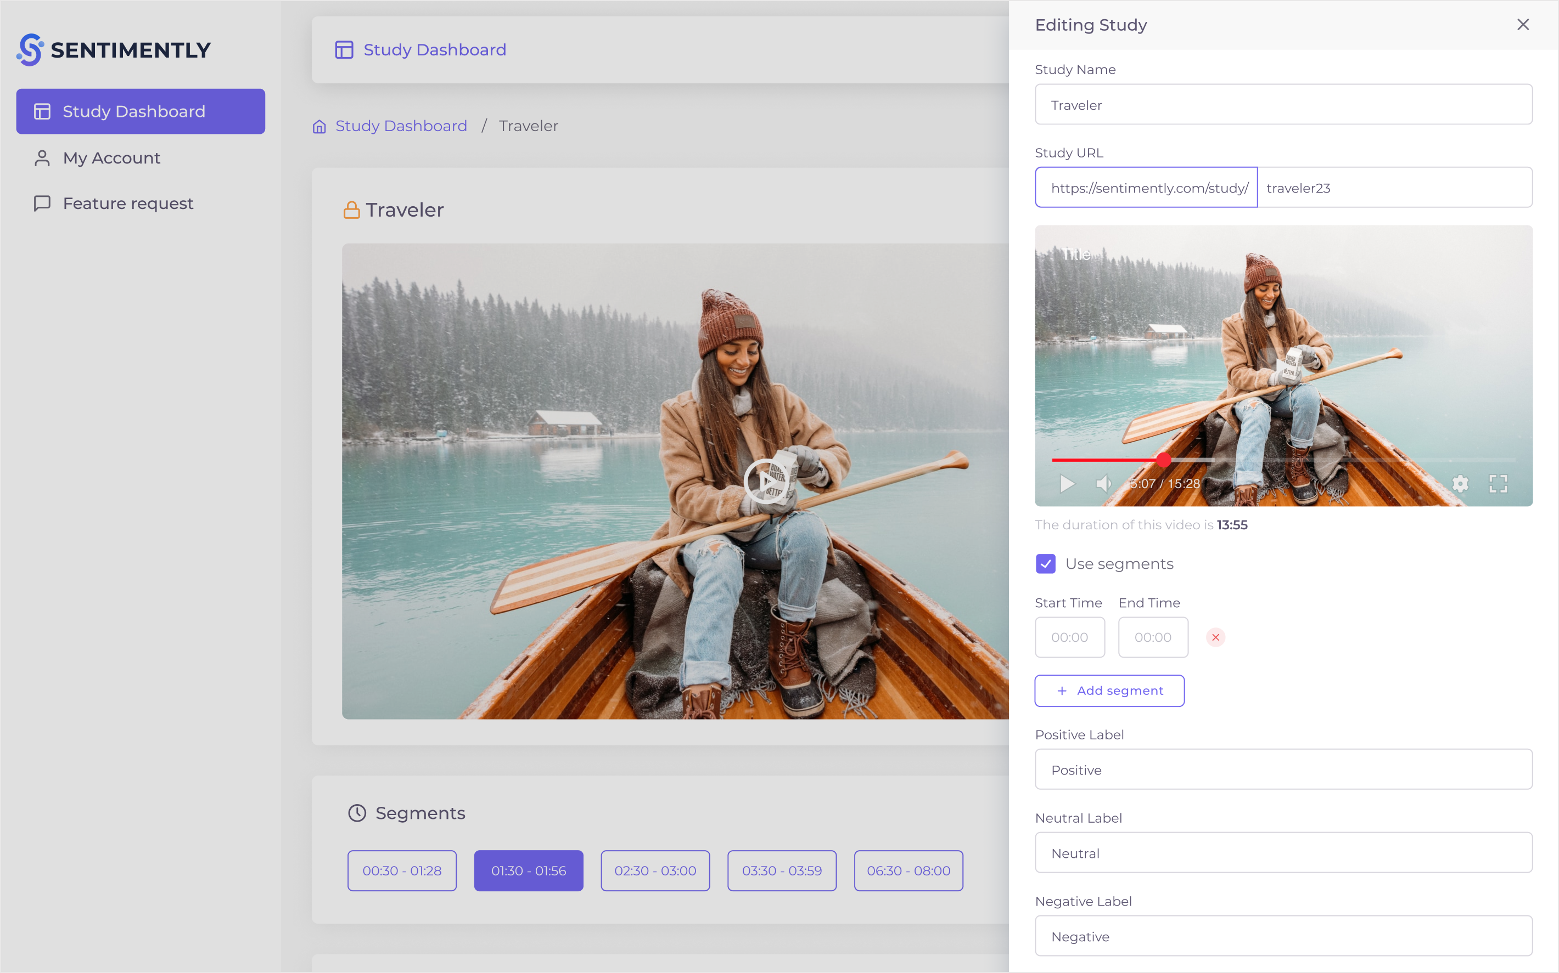The width and height of the screenshot is (1559, 973).
Task: Click Add segment button
Action: [x=1109, y=691]
